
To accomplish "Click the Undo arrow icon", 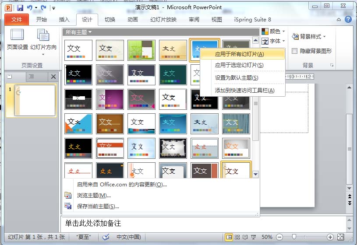I will (30, 8).
